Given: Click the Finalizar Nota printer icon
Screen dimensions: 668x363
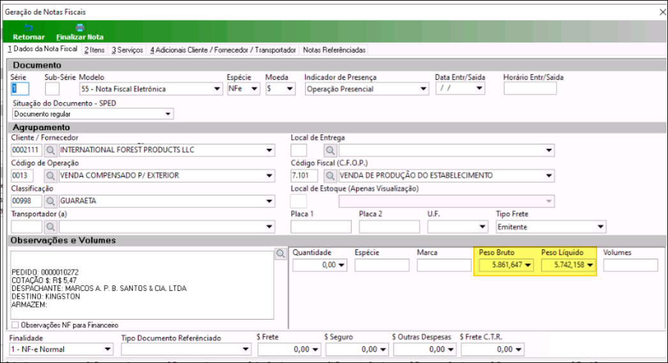Looking at the screenshot, I should (80, 27).
